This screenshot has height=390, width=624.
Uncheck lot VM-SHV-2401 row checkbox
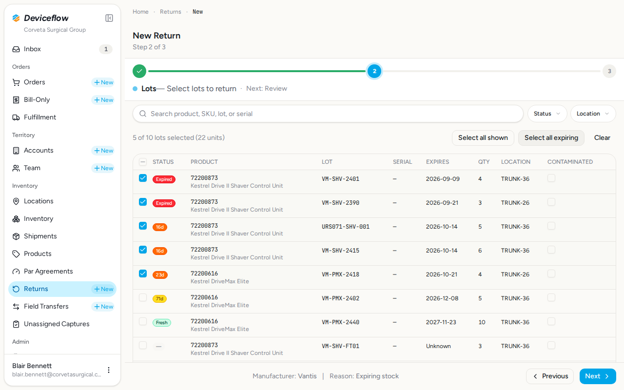pos(143,178)
